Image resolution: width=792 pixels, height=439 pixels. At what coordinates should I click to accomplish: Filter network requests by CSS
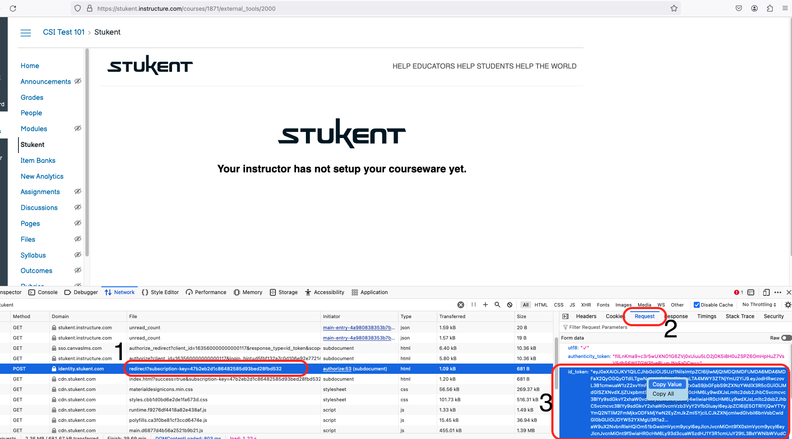coord(559,305)
